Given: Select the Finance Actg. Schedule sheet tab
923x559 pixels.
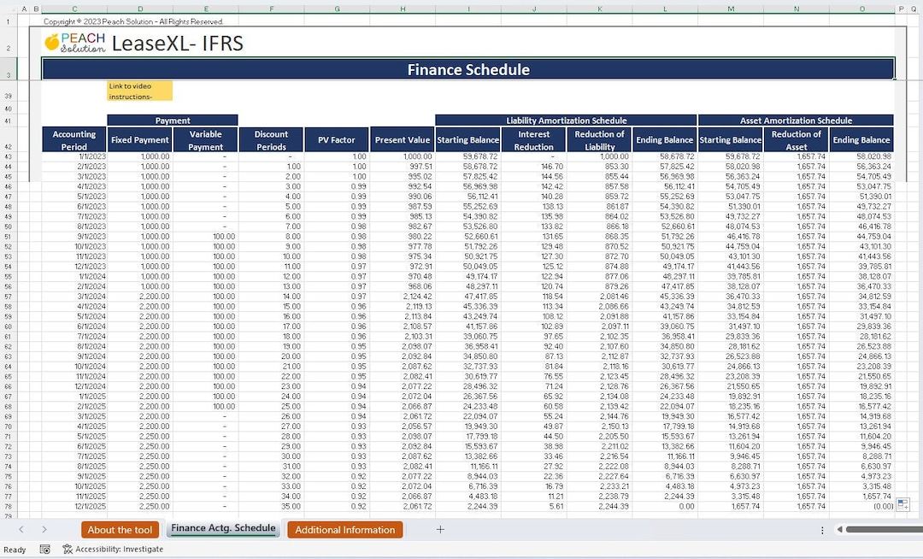Looking at the screenshot, I should [223, 530].
